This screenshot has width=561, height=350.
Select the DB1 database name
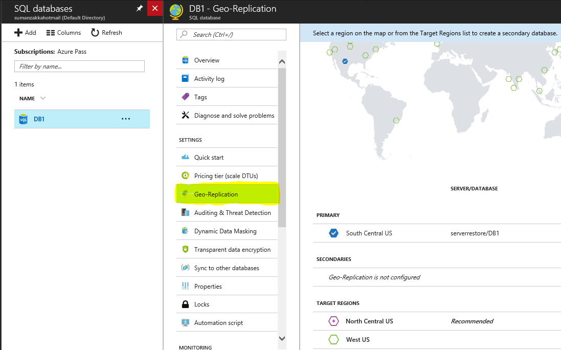click(39, 119)
